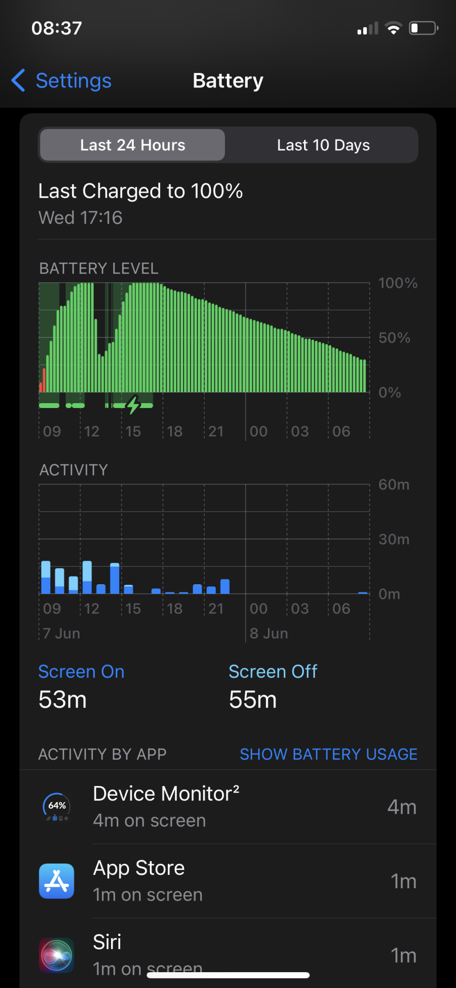Tap the Wi-Fi status icon
The image size is (456, 988).
point(393,28)
